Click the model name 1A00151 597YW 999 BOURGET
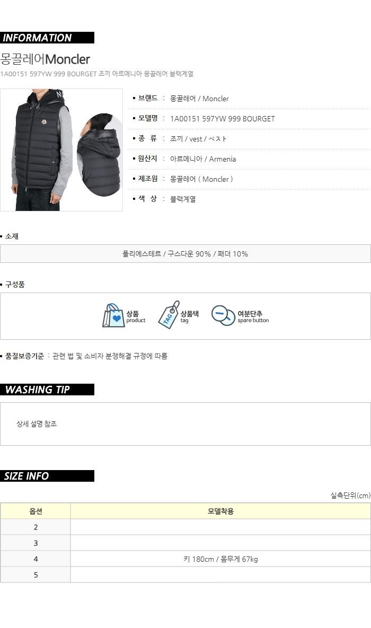This screenshot has width=371, height=628. (223, 119)
